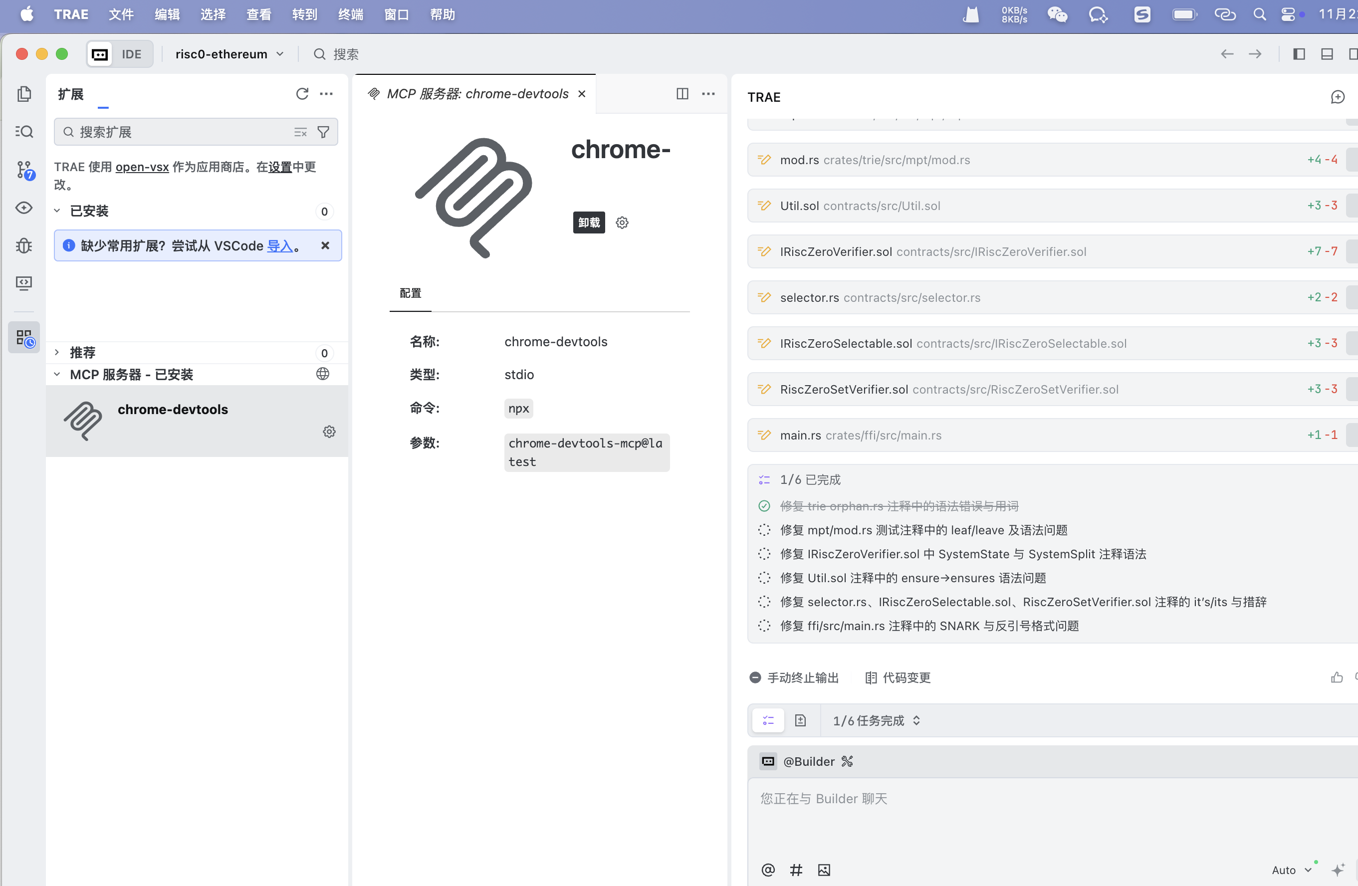Image resolution: width=1358 pixels, height=886 pixels.
Task: Open the 终端 menu in menu bar
Action: (x=350, y=14)
